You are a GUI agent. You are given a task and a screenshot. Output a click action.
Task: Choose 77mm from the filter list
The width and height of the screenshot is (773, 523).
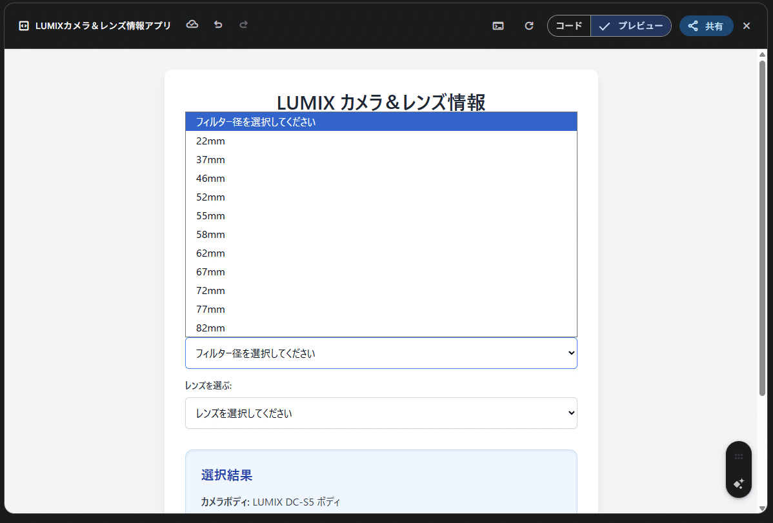(x=381, y=310)
